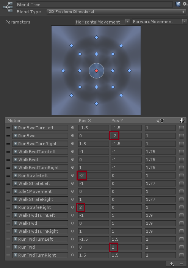Enable mirror checkbox for WalkFwd row

(182, 223)
